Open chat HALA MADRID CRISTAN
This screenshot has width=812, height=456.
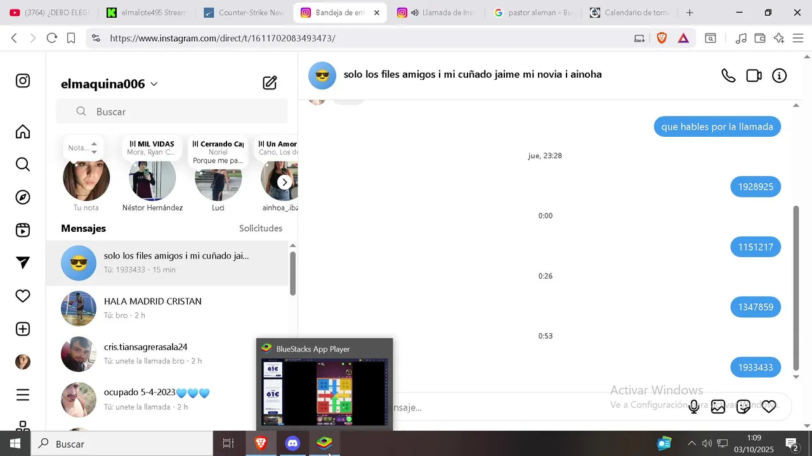pos(168,308)
